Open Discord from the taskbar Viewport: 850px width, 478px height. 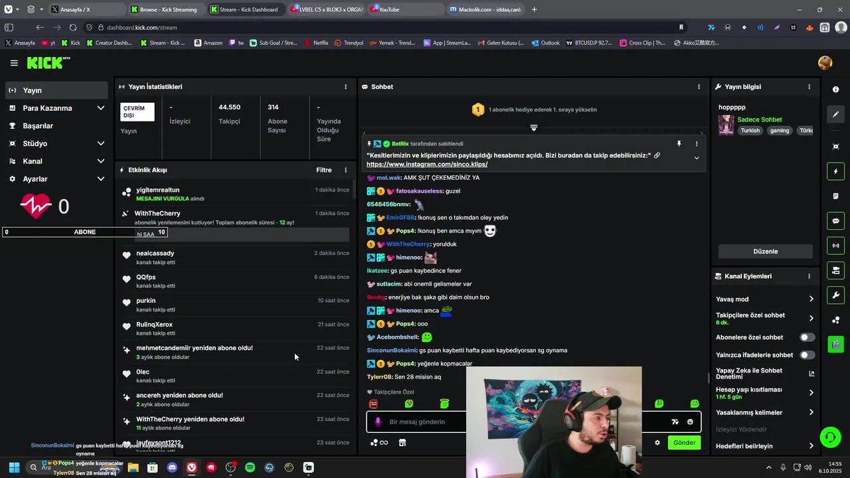click(x=172, y=467)
